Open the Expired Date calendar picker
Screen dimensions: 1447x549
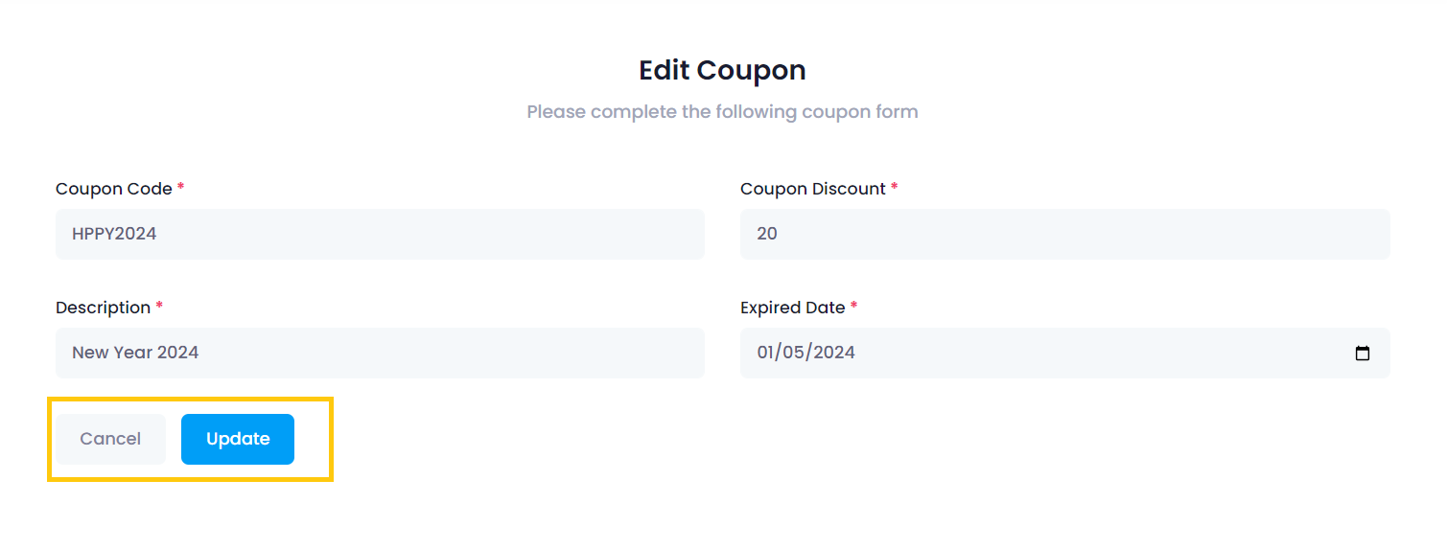pyautogui.click(x=1362, y=354)
